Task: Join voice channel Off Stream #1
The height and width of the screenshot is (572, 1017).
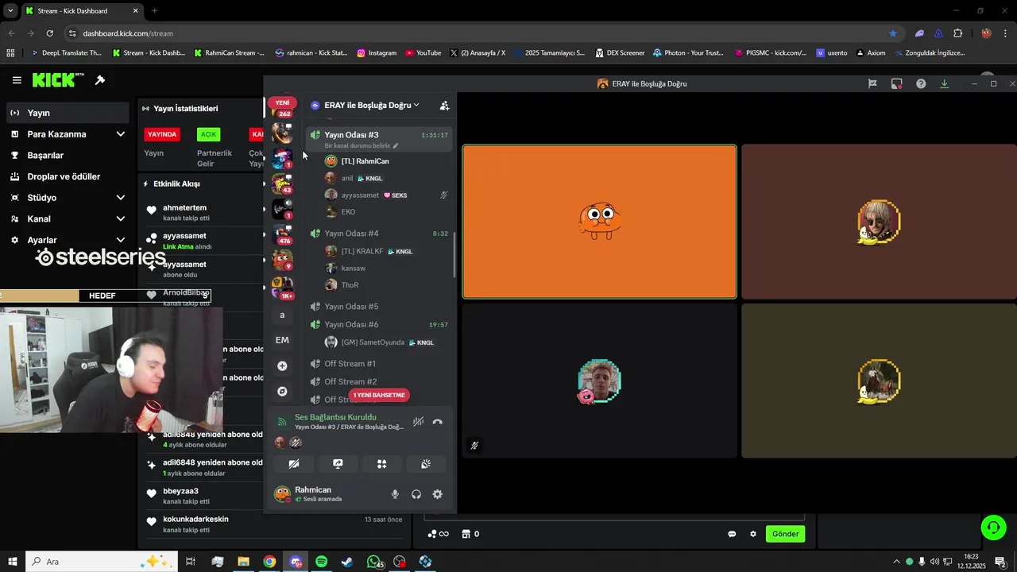Action: tap(380, 364)
